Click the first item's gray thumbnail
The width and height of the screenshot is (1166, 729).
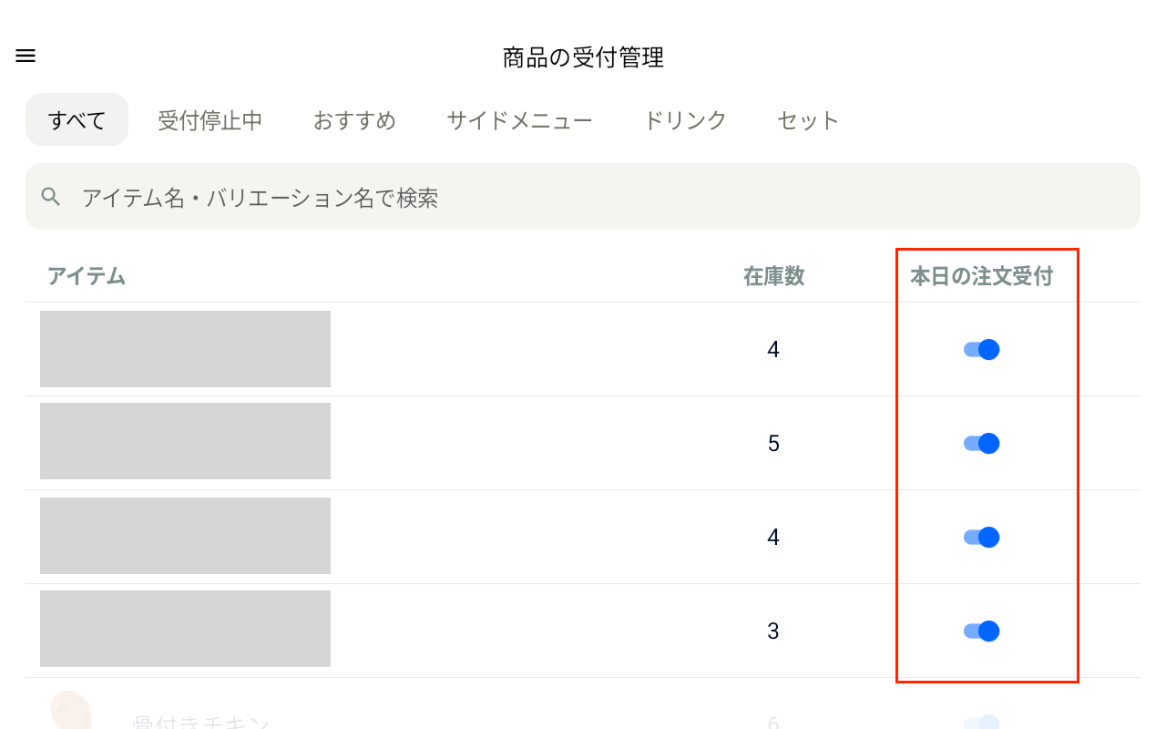click(x=185, y=349)
